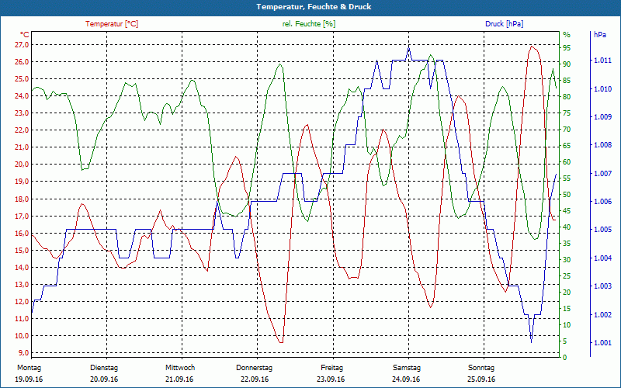
Task: Click the 16,0 temperature axis value
Action: pyautogui.click(x=23, y=234)
